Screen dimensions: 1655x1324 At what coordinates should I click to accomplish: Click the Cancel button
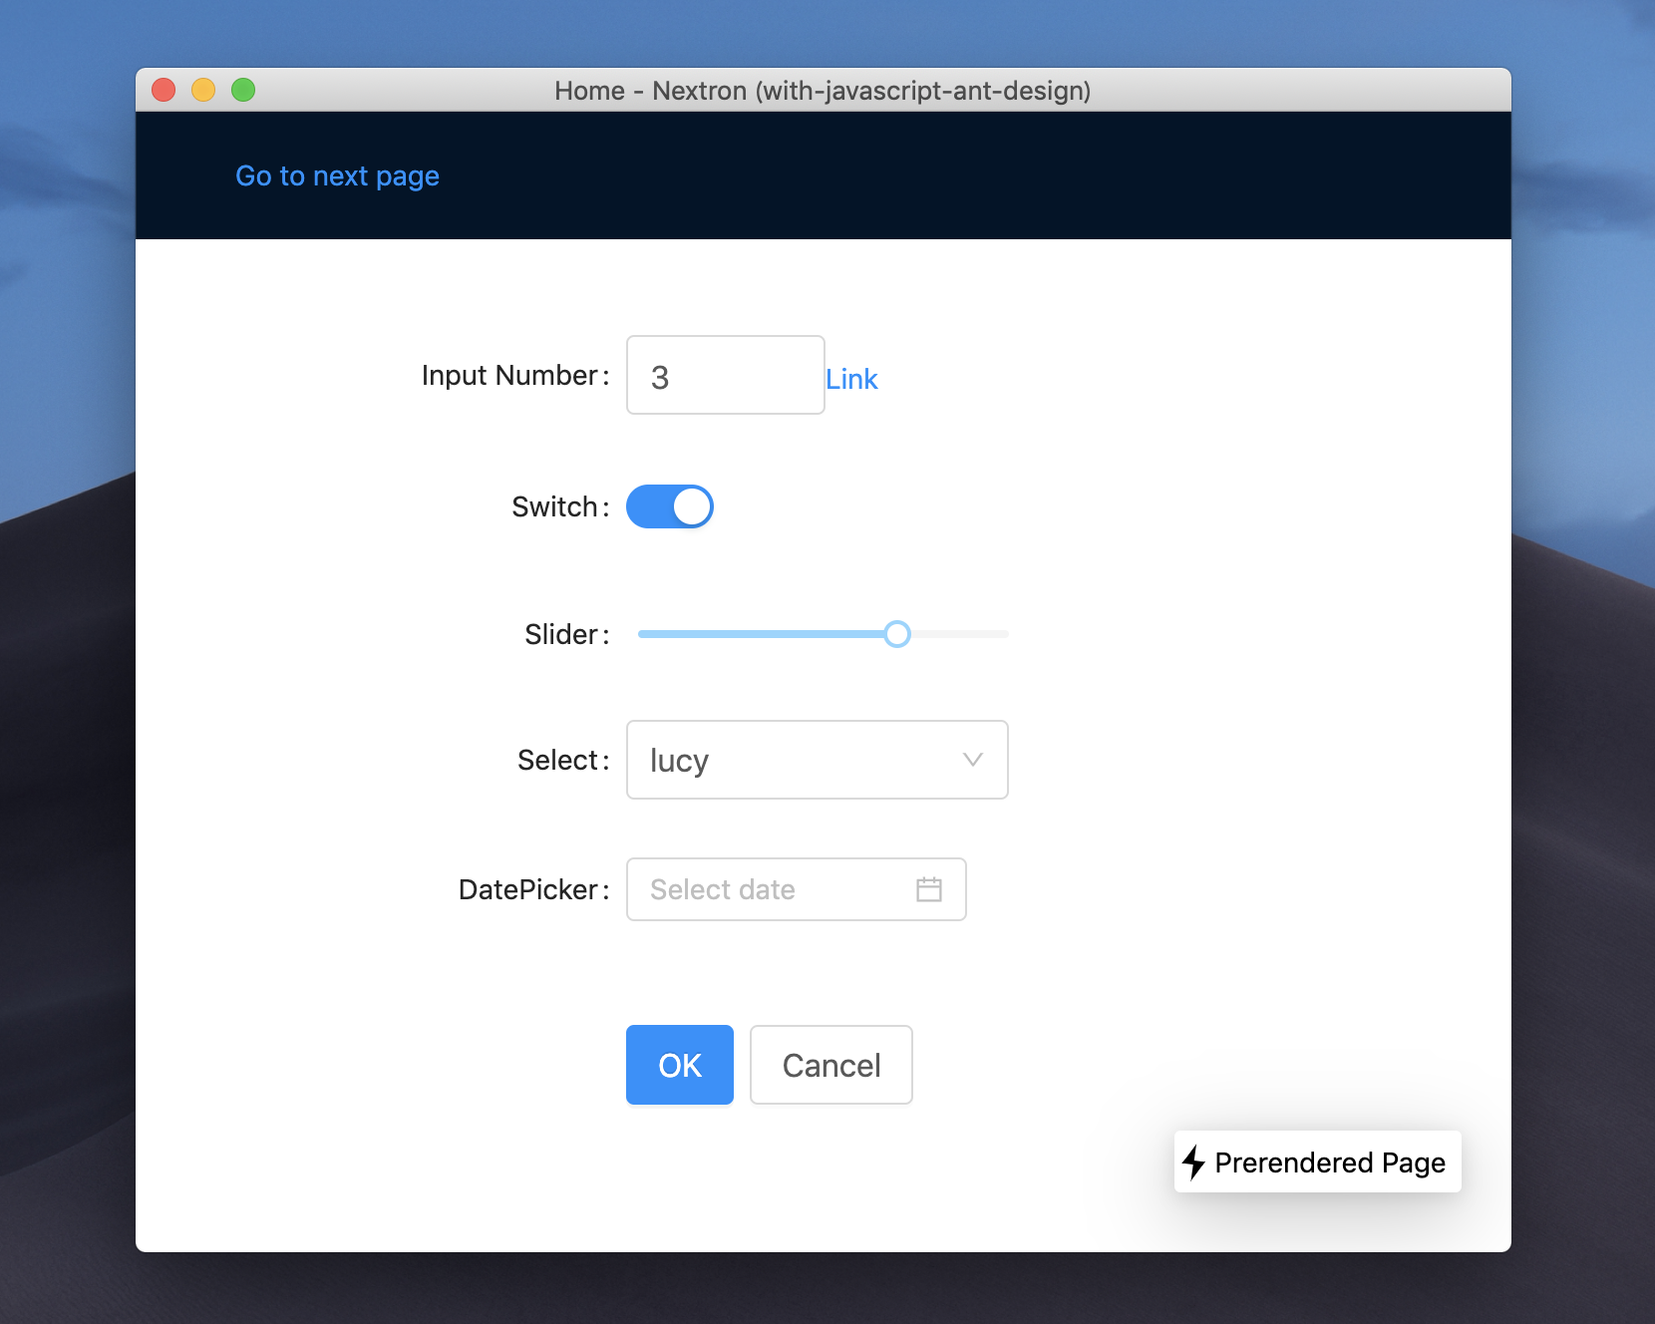pyautogui.click(x=831, y=1065)
